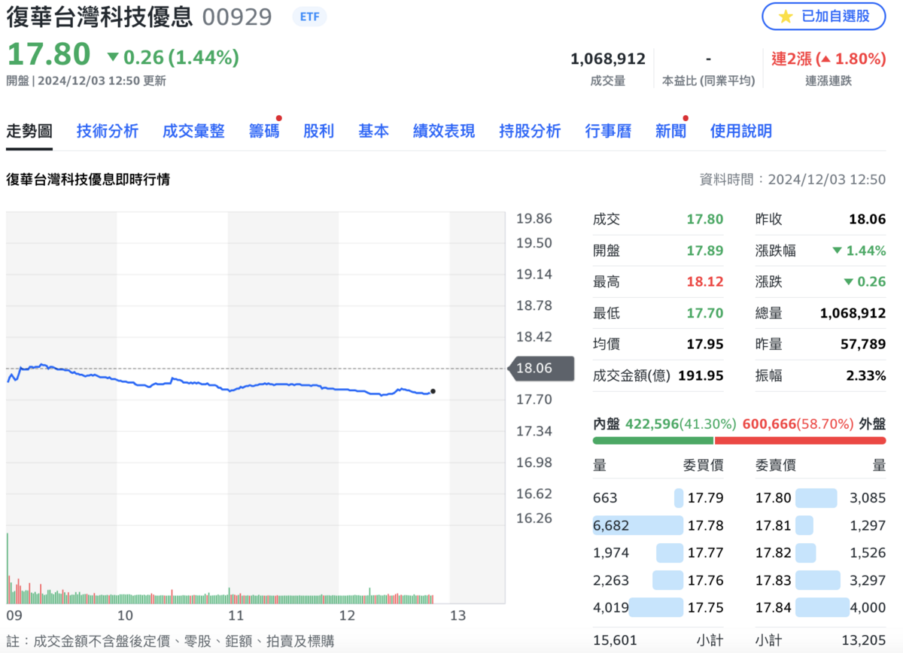
Task: Click the ask volume 4,000
Action: 868,608
